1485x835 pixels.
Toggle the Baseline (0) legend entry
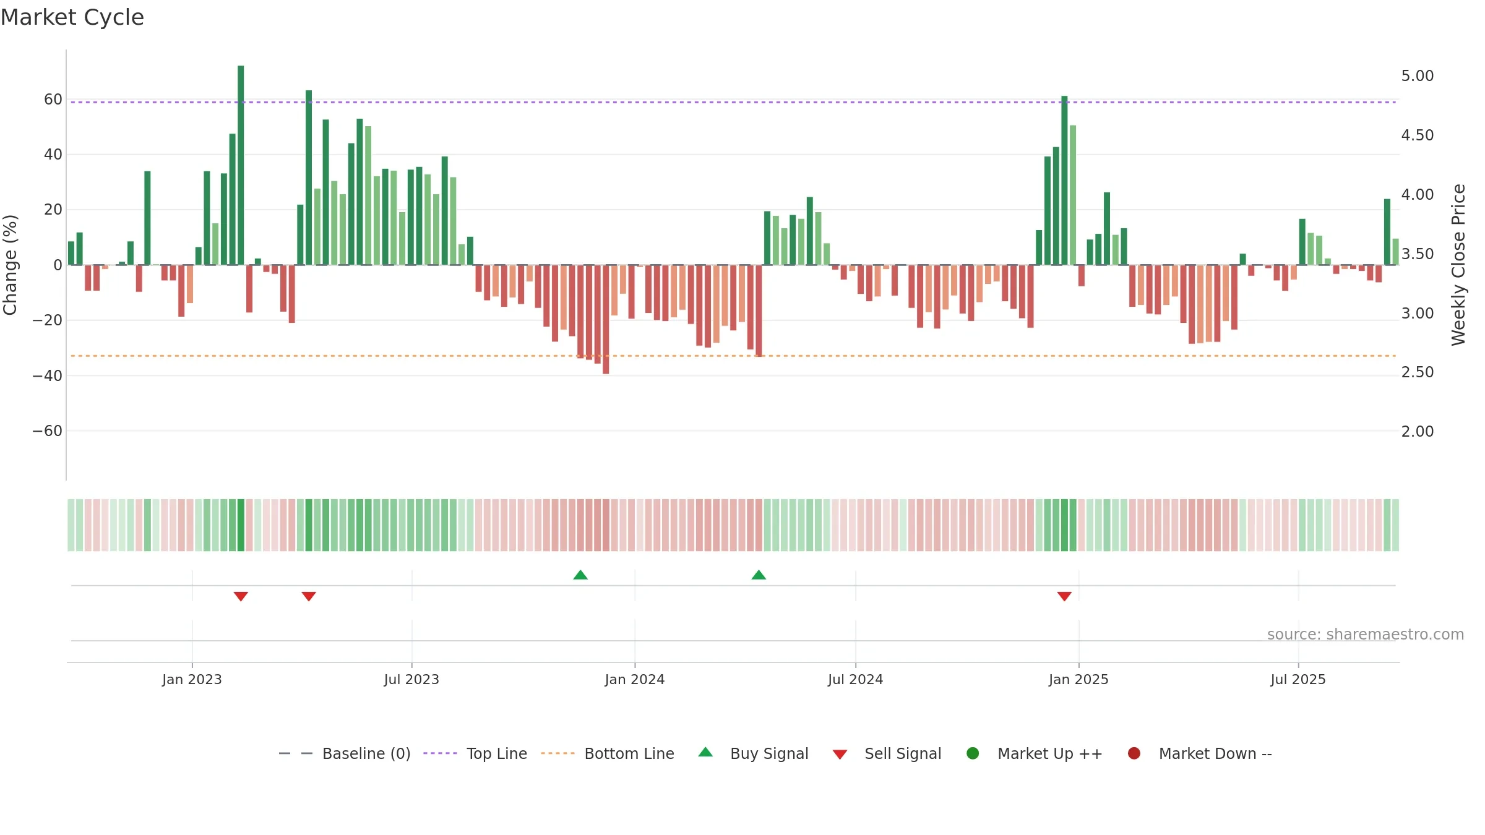[345, 753]
